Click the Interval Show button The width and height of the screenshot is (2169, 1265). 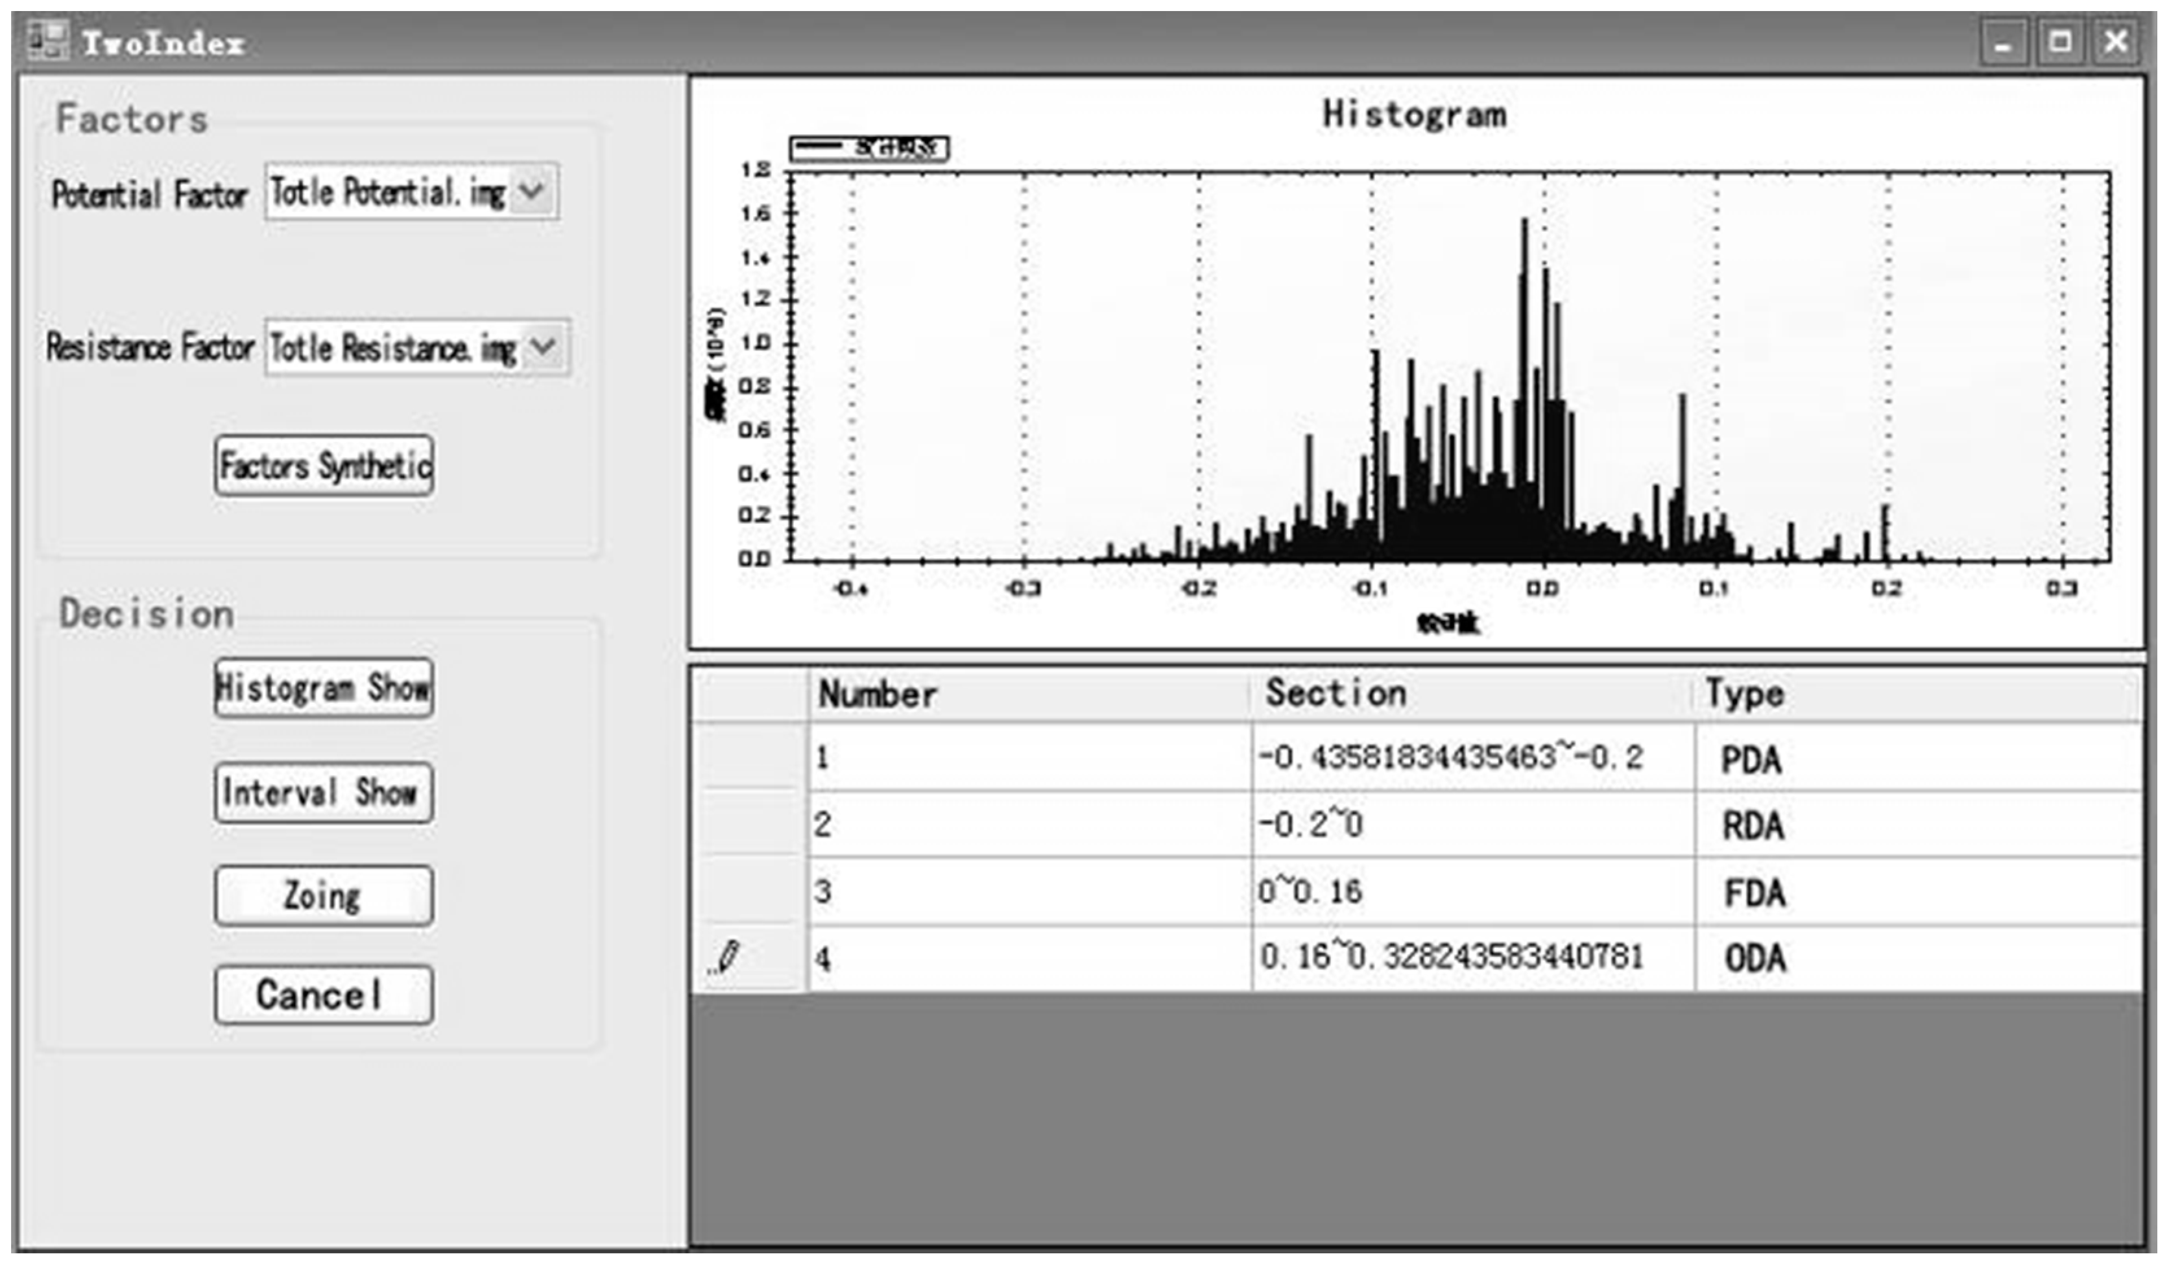[x=324, y=792]
